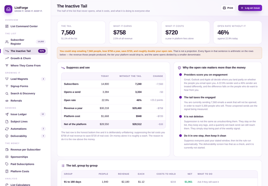Click the $29,460 revenue without tail value
The height and width of the screenshot is (186, 268).
(137, 108)
